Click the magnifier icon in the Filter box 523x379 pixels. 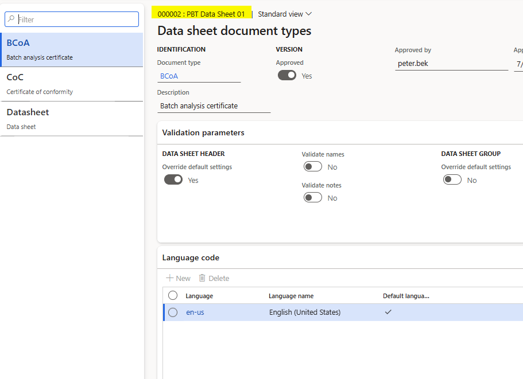click(11, 19)
